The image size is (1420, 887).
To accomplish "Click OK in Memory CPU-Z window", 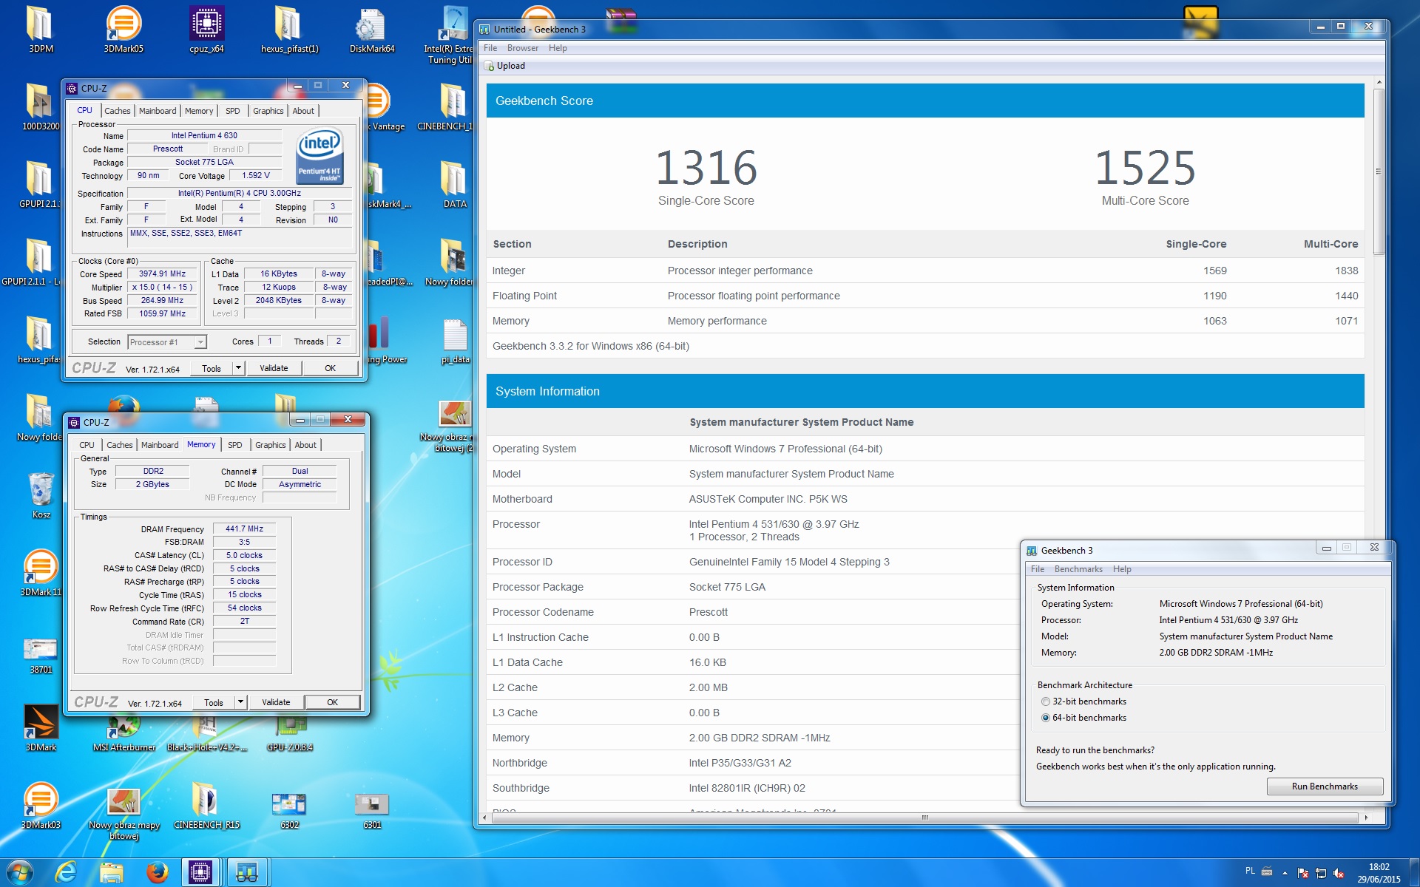I will tap(333, 702).
